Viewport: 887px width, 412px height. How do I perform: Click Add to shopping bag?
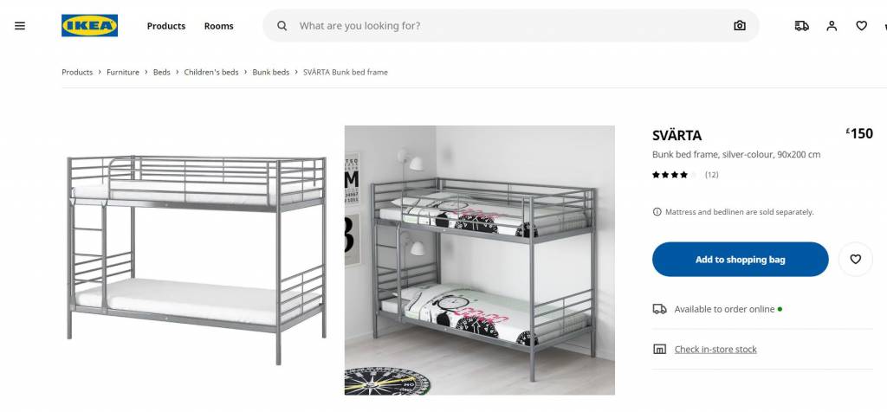click(x=740, y=260)
